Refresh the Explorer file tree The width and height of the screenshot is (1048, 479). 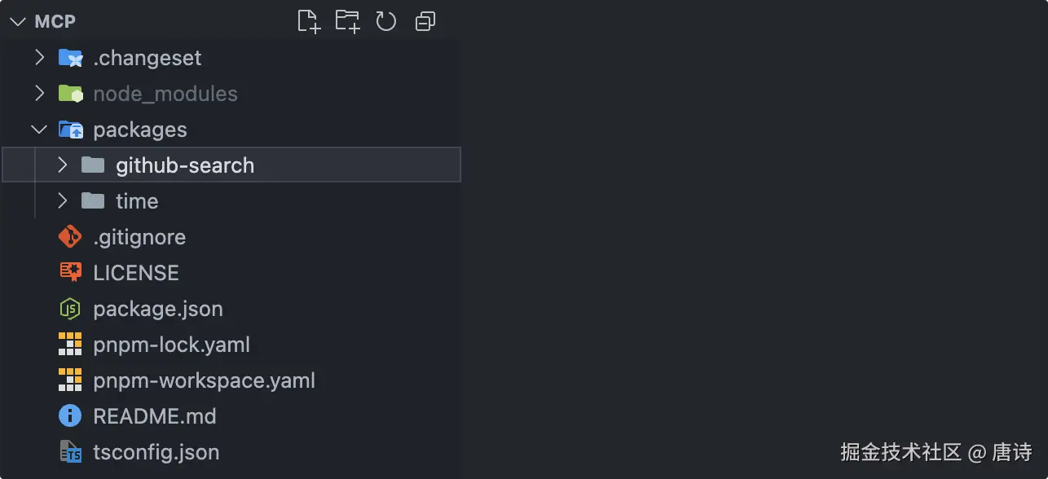(x=386, y=21)
